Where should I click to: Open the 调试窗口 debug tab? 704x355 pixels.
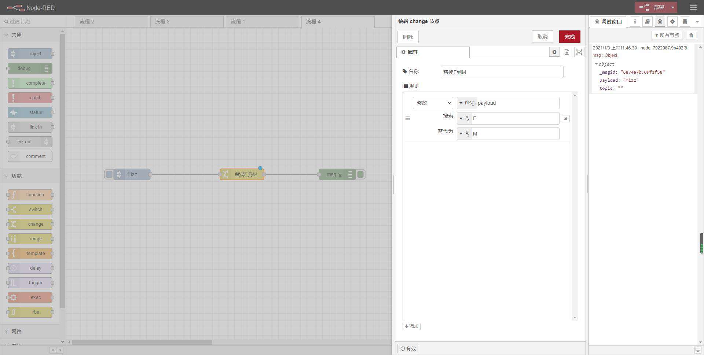tap(608, 22)
